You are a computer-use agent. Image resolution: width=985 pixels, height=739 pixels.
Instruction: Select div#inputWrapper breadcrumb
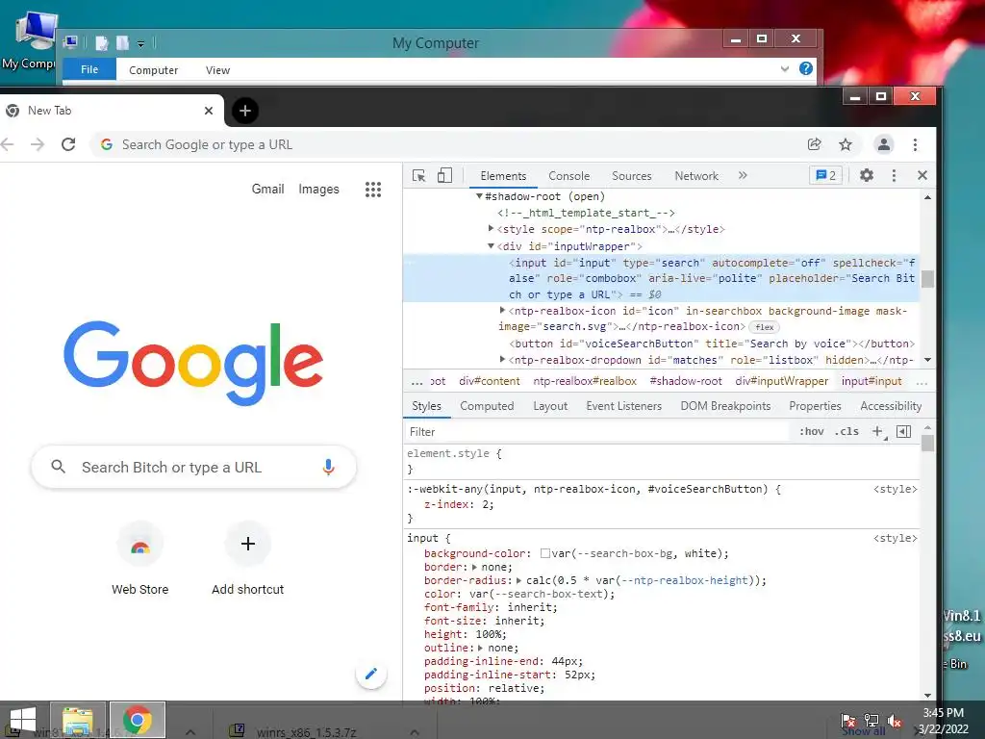click(x=781, y=381)
